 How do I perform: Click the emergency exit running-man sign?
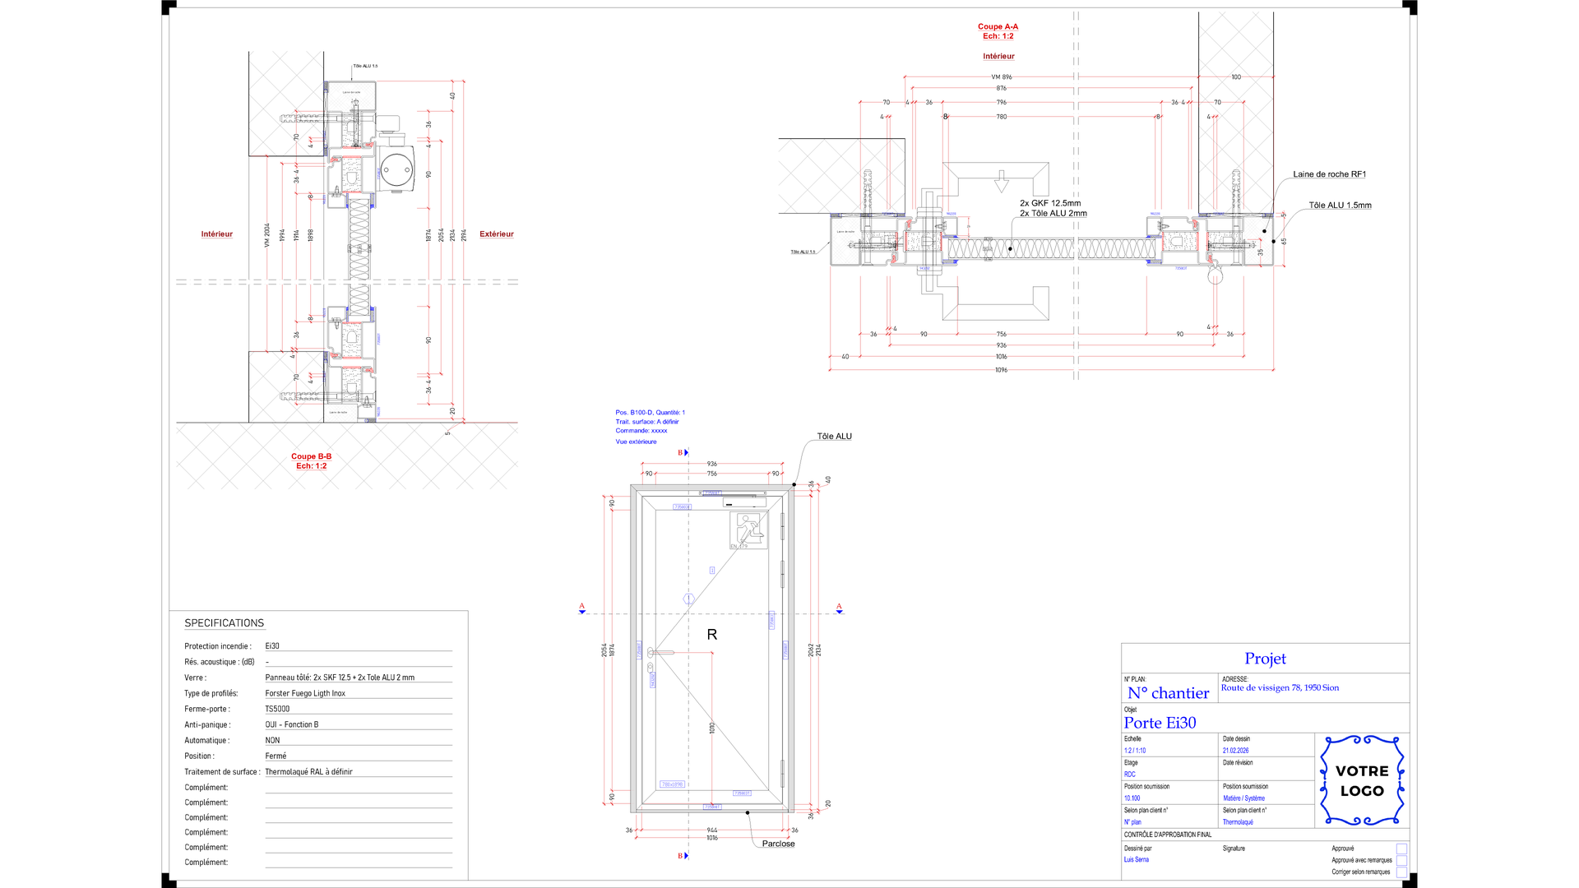point(748,528)
